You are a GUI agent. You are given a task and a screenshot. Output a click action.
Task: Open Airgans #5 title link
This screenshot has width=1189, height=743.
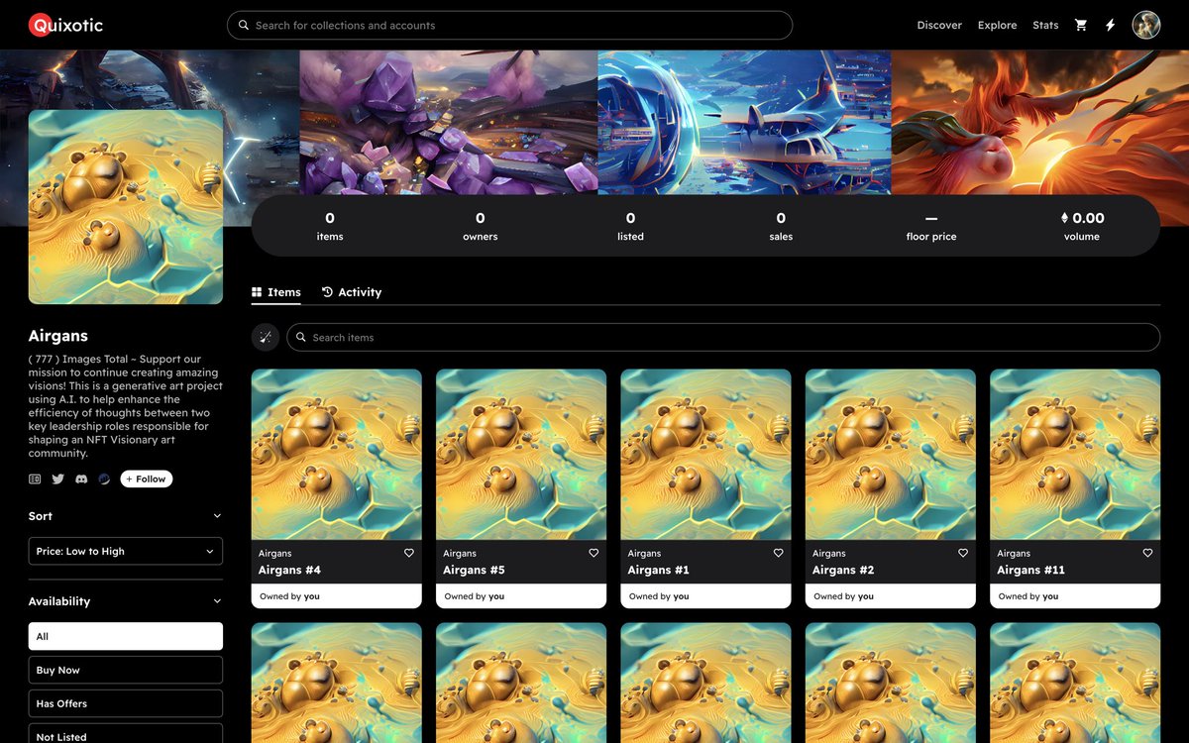[x=474, y=570]
